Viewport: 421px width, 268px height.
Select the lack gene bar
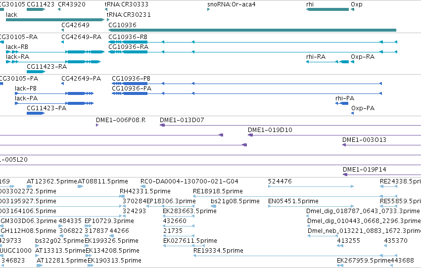(55, 20)
